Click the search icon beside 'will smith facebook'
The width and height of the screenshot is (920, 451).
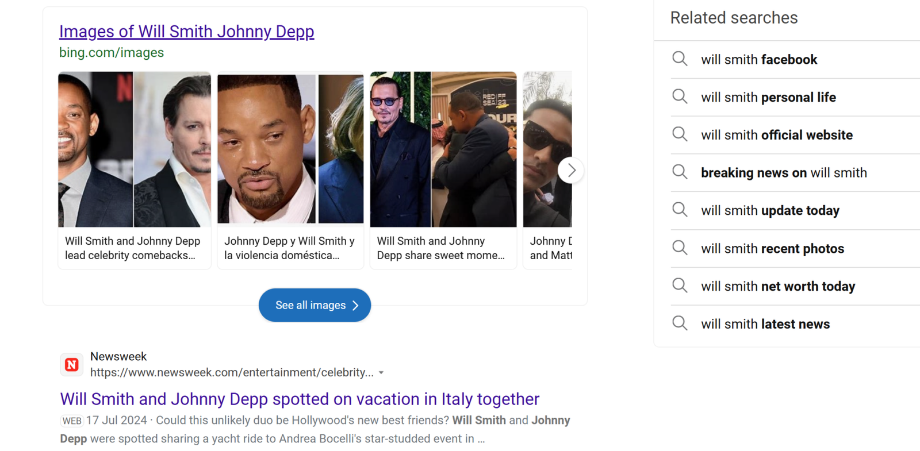[x=680, y=59]
